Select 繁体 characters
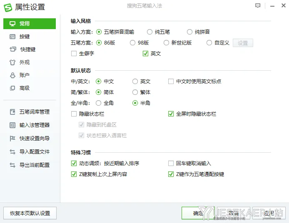The height and width of the screenshot is (223, 289). [135, 92]
